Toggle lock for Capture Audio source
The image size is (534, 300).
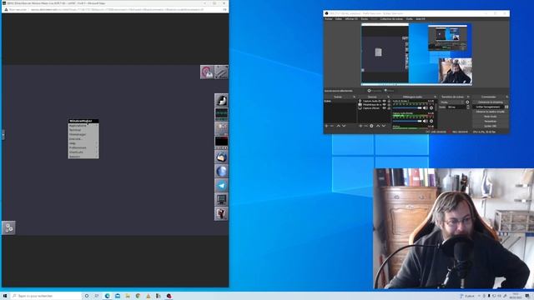pos(389,101)
